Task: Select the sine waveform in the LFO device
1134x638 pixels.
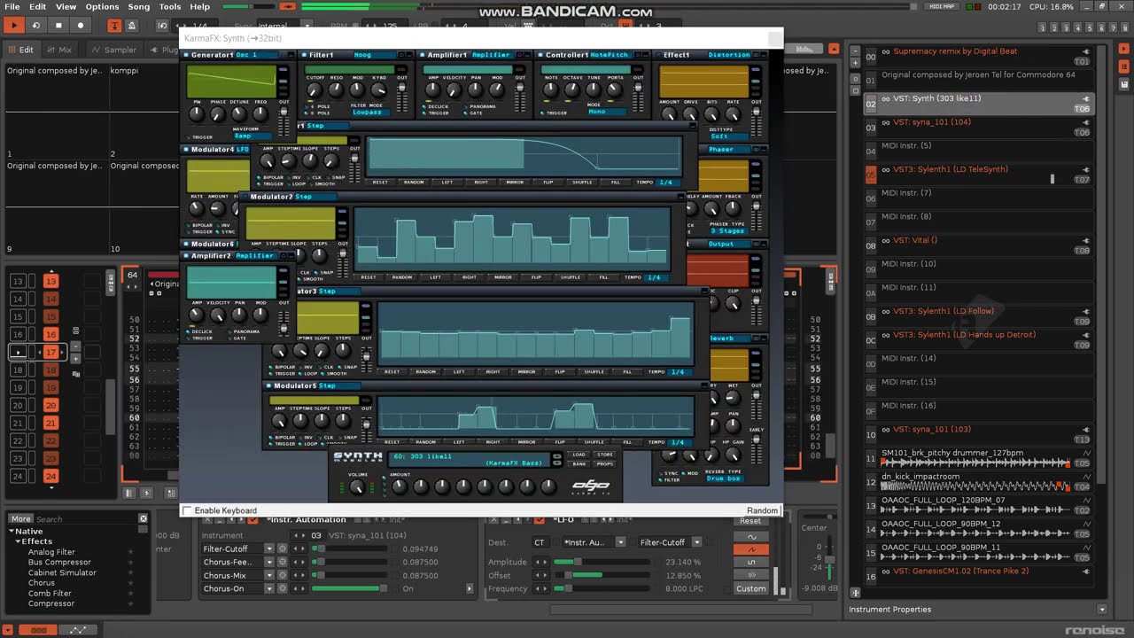Action: pyautogui.click(x=751, y=537)
